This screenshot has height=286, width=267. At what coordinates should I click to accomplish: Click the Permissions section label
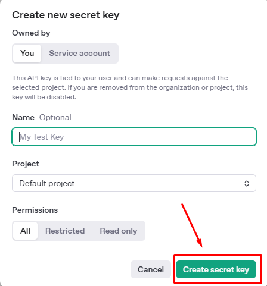click(35, 210)
